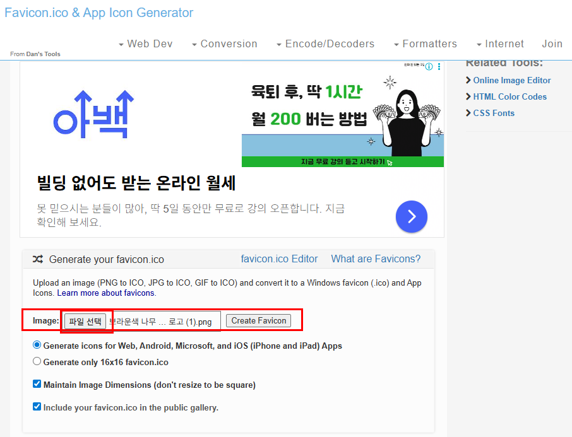572x437 pixels.
Task: Switch to the favicon.ico Editor tab
Action: pos(279,259)
